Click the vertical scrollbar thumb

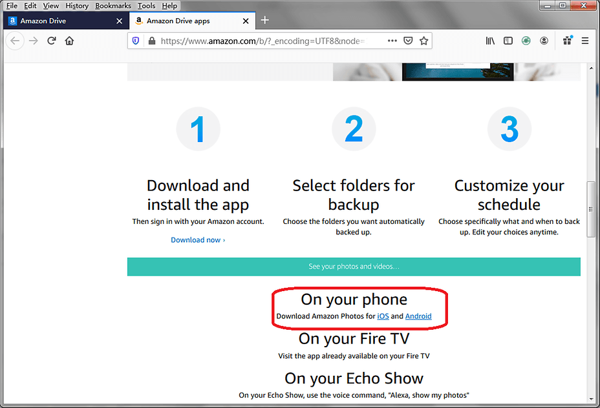click(591, 209)
